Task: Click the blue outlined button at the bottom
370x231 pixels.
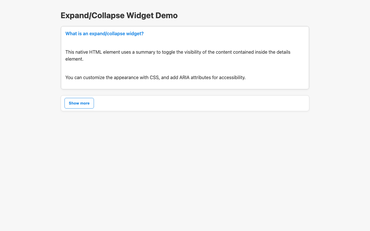Action: (x=79, y=103)
